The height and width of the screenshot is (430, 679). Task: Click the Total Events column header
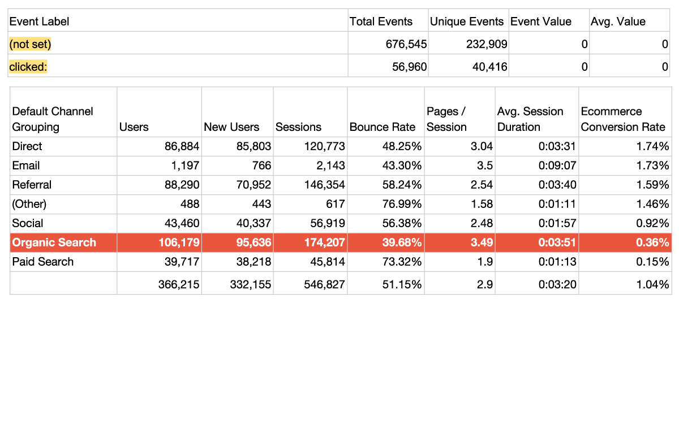(x=381, y=22)
